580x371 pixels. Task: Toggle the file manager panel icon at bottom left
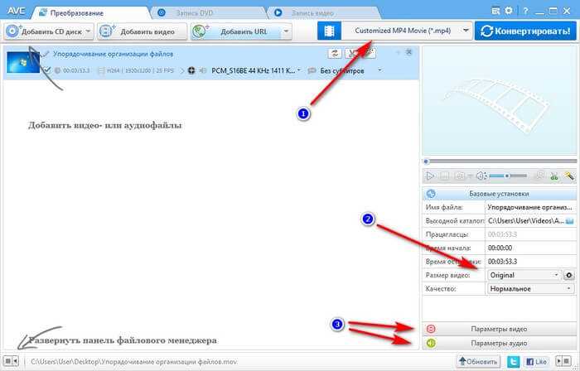click(x=11, y=361)
